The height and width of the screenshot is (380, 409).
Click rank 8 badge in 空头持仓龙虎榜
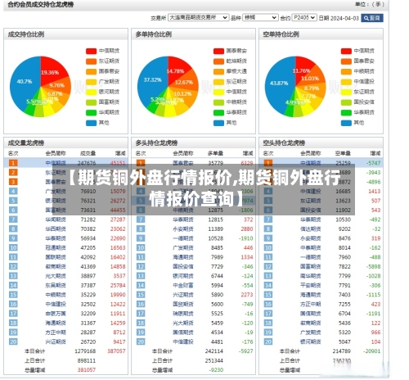tap(268, 229)
